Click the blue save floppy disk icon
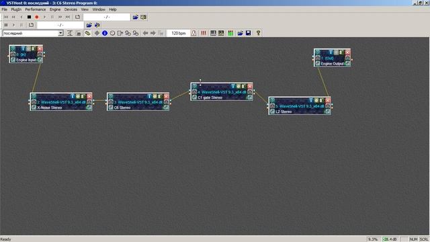This screenshot has width=430, height=242. [248, 33]
